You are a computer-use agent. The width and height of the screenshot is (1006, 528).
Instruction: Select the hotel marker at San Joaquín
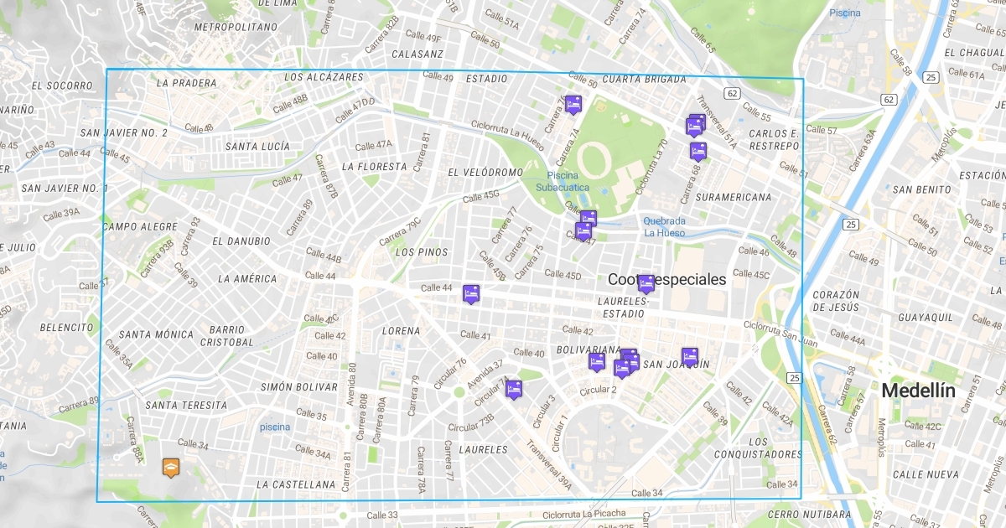point(690,356)
